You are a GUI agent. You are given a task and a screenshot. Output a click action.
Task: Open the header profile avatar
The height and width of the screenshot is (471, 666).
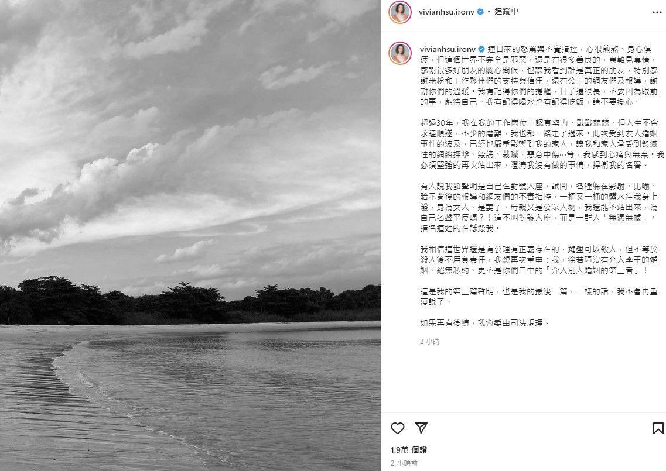pyautogui.click(x=400, y=12)
